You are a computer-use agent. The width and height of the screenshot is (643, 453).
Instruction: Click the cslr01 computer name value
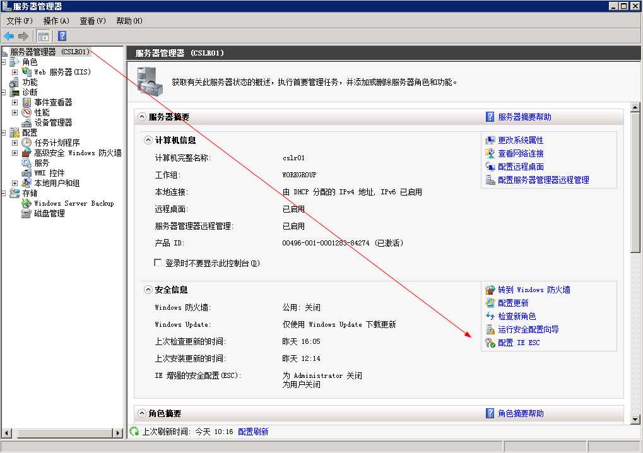tap(293, 158)
